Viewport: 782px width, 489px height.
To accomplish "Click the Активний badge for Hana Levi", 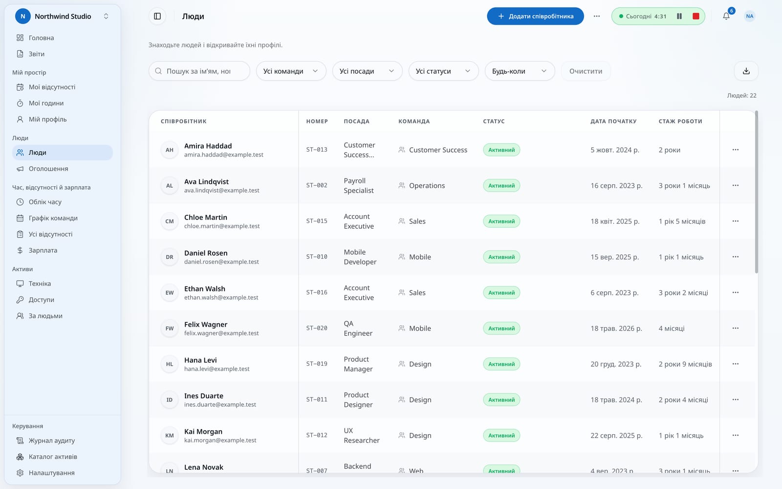I will pyautogui.click(x=501, y=364).
